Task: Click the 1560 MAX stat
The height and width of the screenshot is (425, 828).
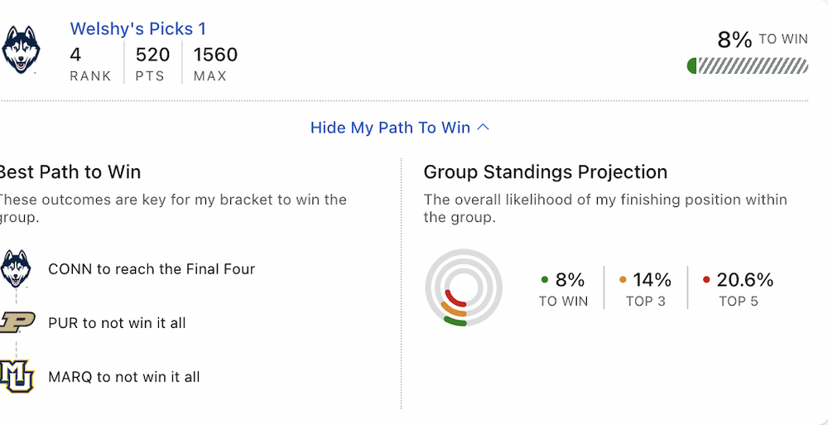Action: coord(214,64)
